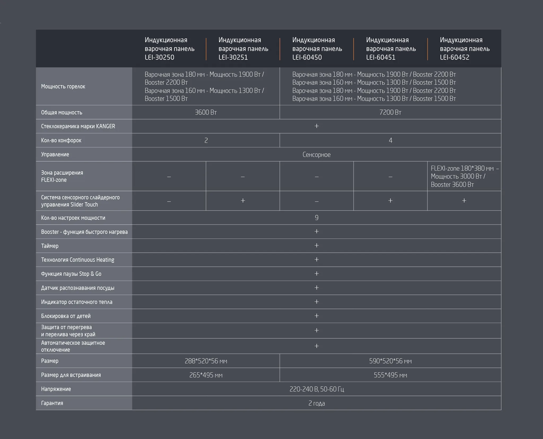Click the 7200 Вт total power value
The height and width of the screenshot is (439, 543).
tap(390, 113)
